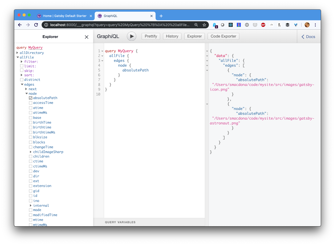The image size is (335, 245).
Task: Open a new browser tab
Action: coord(161,16)
